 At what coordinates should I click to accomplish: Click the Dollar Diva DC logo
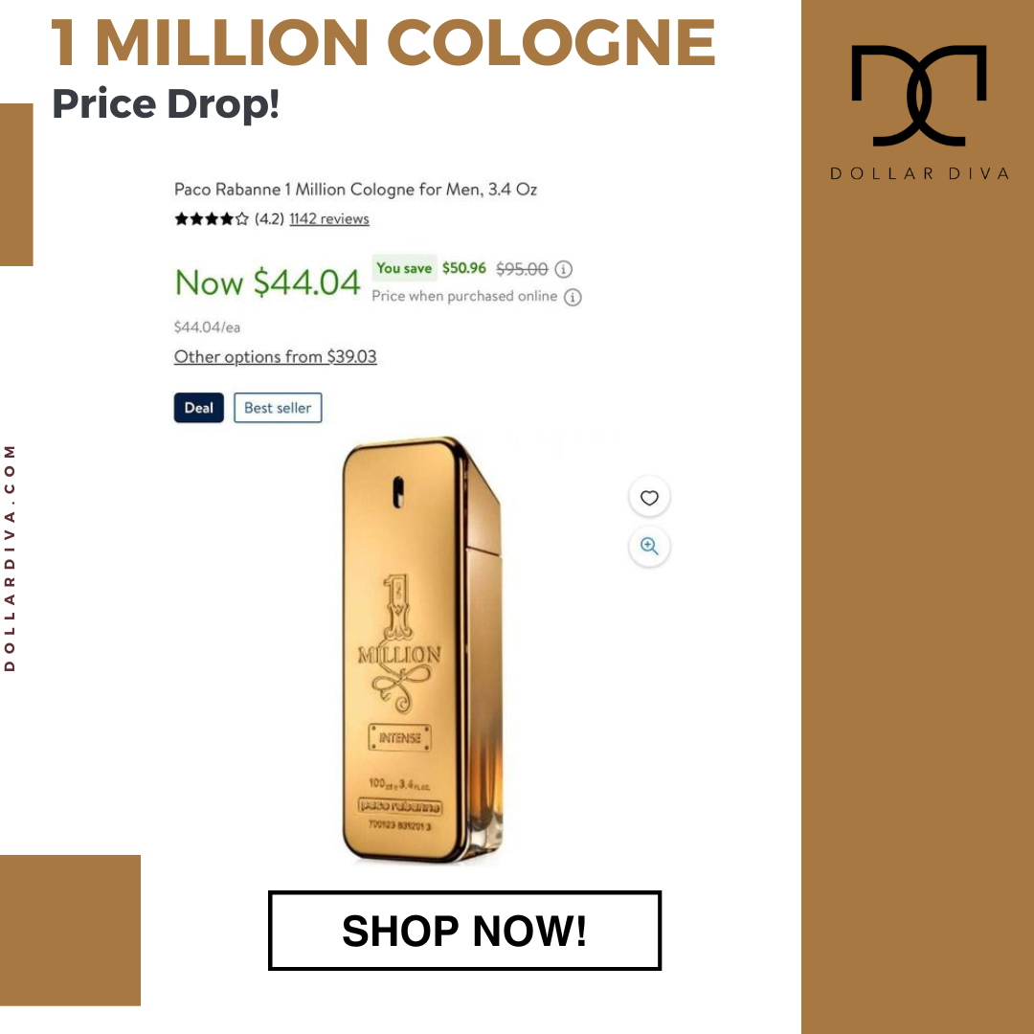click(x=918, y=96)
